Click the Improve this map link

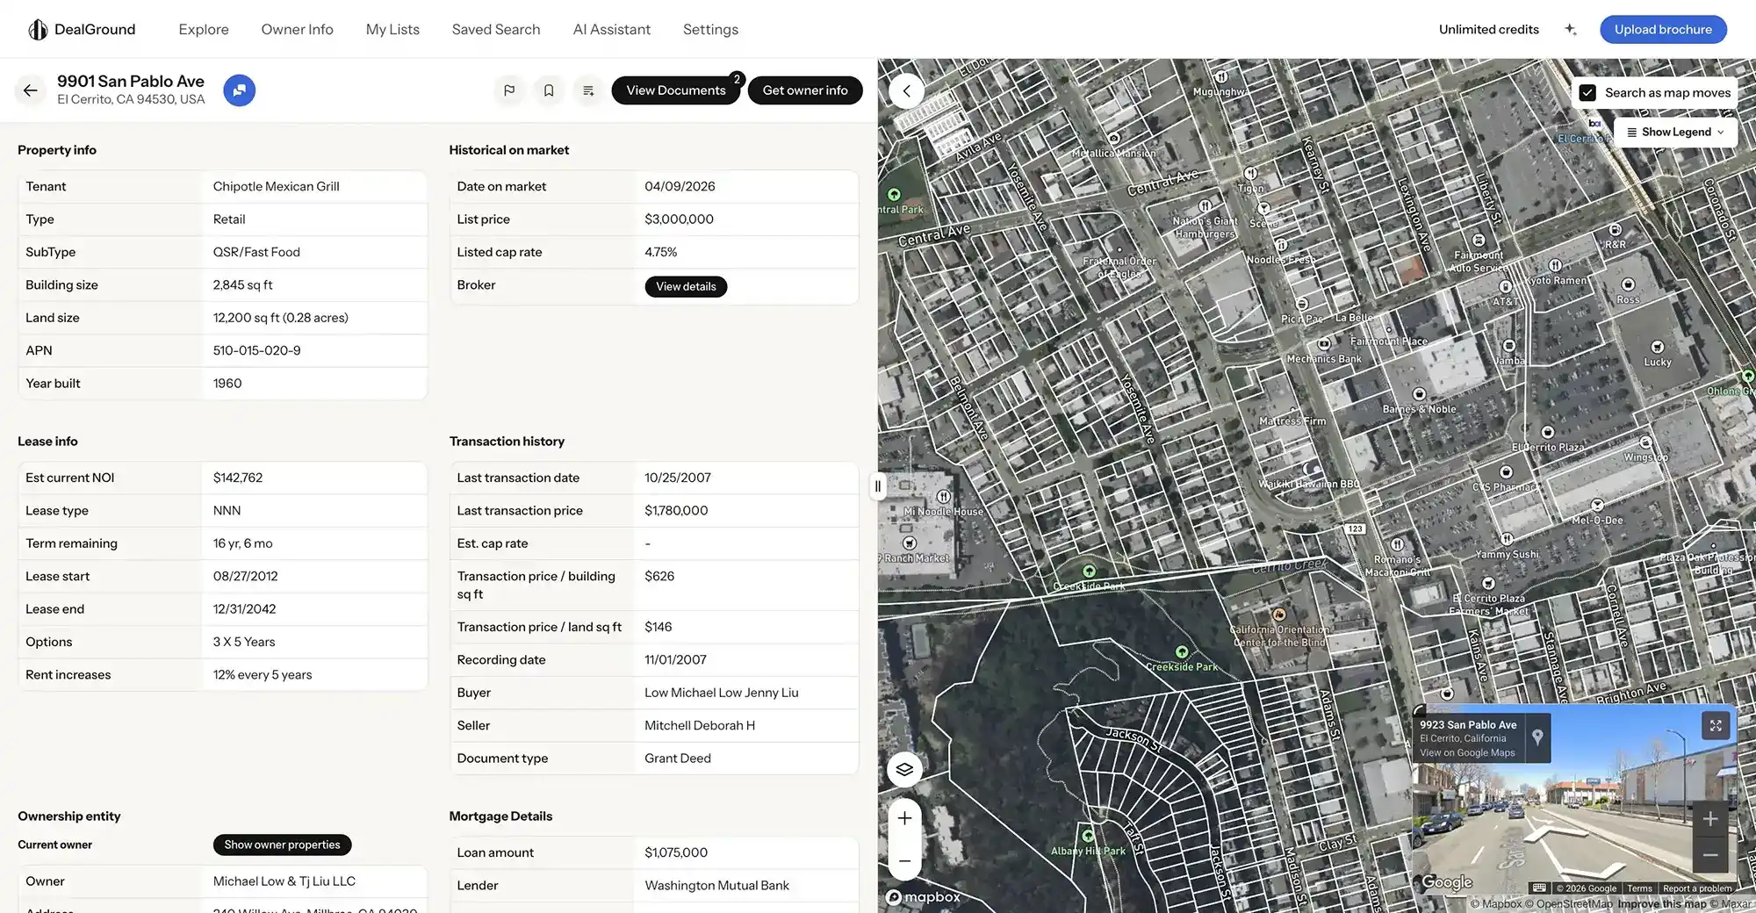point(1661,904)
